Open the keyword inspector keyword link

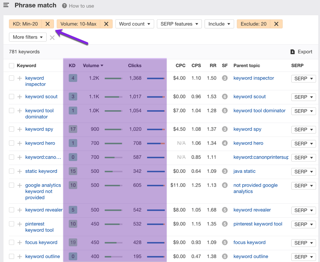coord(35,81)
